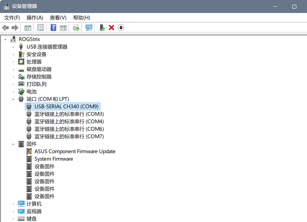Screen dimensions: 307x222
Task: Open the 查看(V) menu
Action: 58,18
